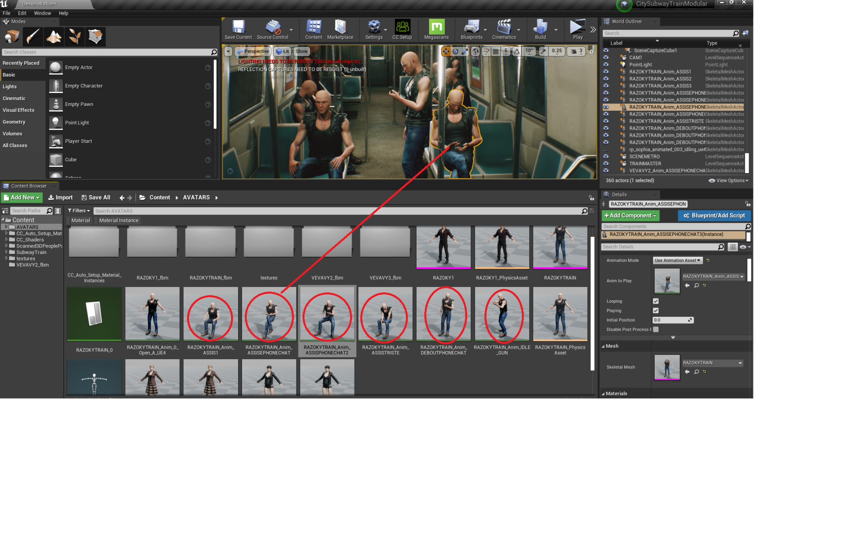Viewport: 866px width, 537px height.
Task: Click the Build toolbar icon
Action: (x=540, y=29)
